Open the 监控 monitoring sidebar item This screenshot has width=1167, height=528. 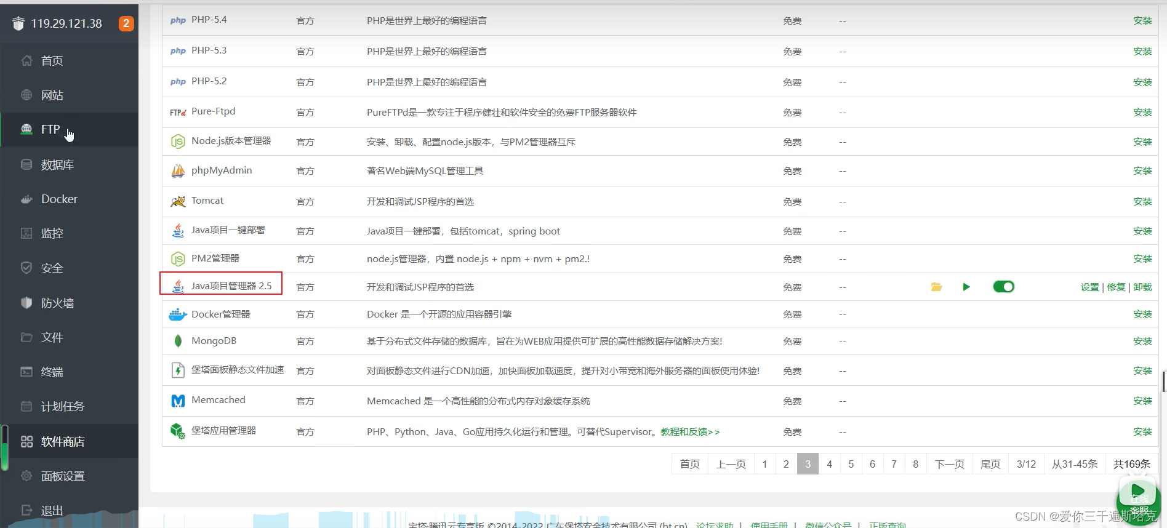point(69,233)
